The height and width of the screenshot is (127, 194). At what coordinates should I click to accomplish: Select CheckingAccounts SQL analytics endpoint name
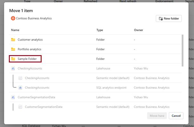pos(37,88)
